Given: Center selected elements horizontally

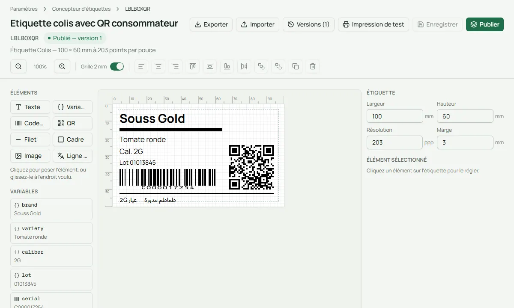Looking at the screenshot, I should click(x=158, y=66).
